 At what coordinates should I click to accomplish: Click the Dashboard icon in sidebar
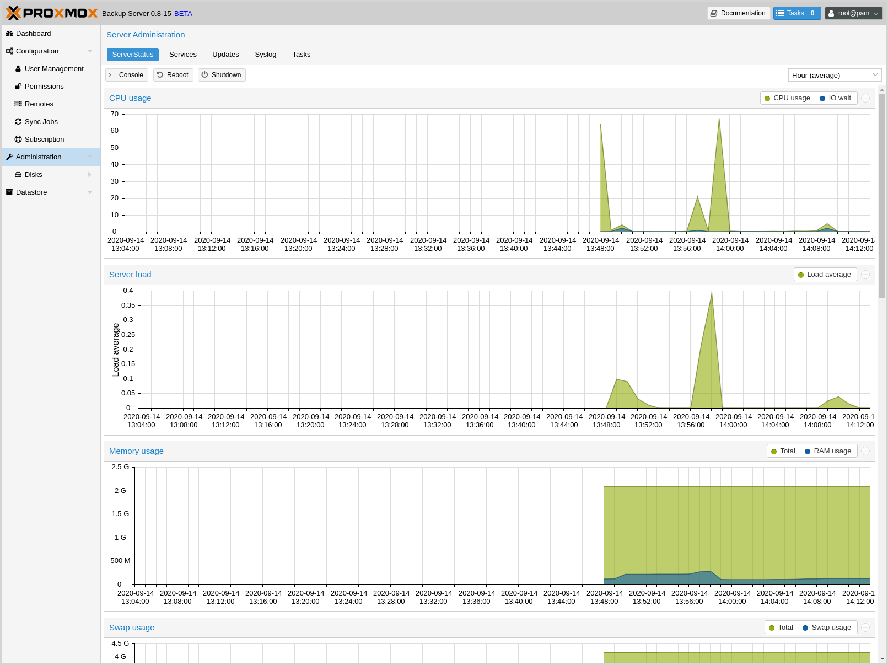(x=9, y=34)
